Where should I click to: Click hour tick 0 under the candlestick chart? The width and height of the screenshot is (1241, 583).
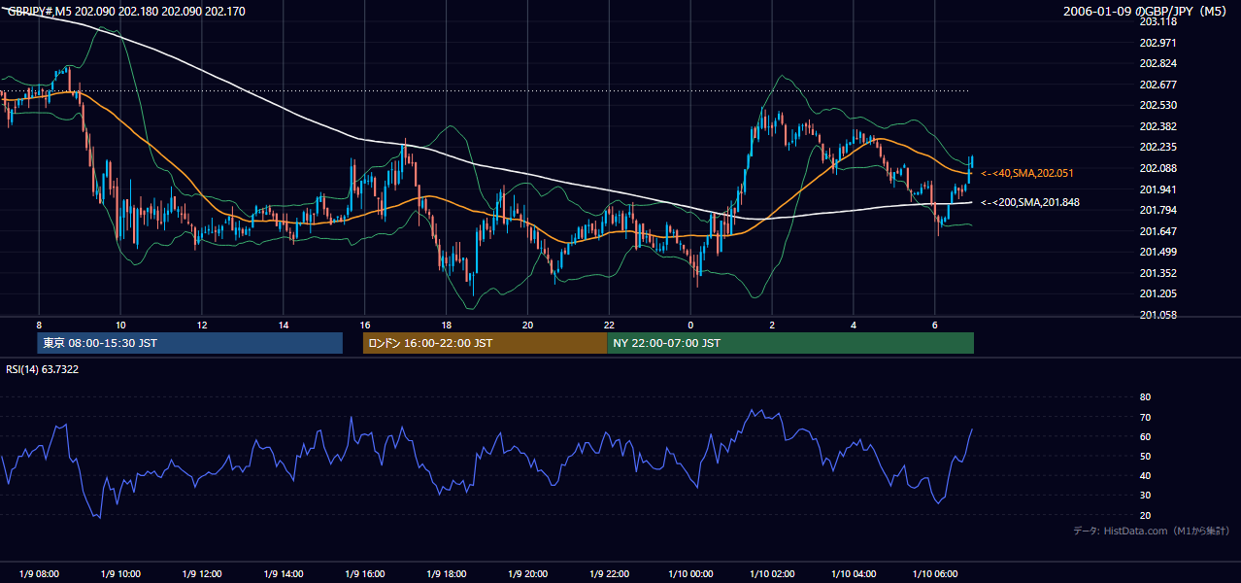pos(690,325)
